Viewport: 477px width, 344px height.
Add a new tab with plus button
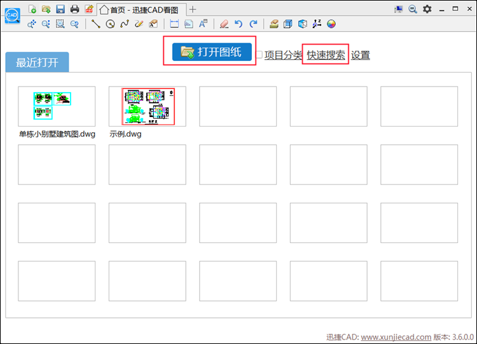pyautogui.click(x=193, y=10)
